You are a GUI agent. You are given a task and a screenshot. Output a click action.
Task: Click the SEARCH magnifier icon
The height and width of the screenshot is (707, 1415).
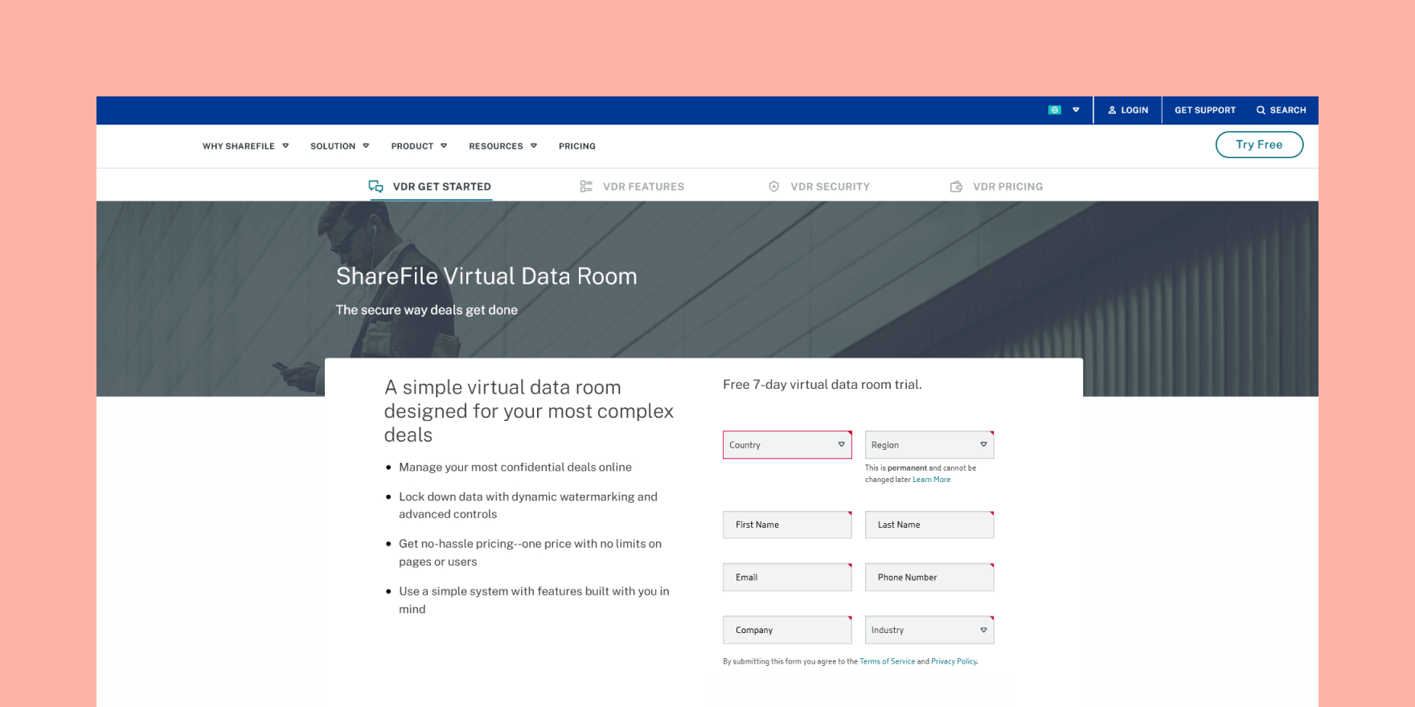(x=1261, y=110)
